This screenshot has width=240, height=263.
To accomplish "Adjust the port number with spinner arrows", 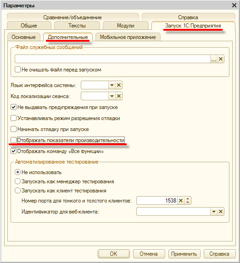I will click(188, 201).
